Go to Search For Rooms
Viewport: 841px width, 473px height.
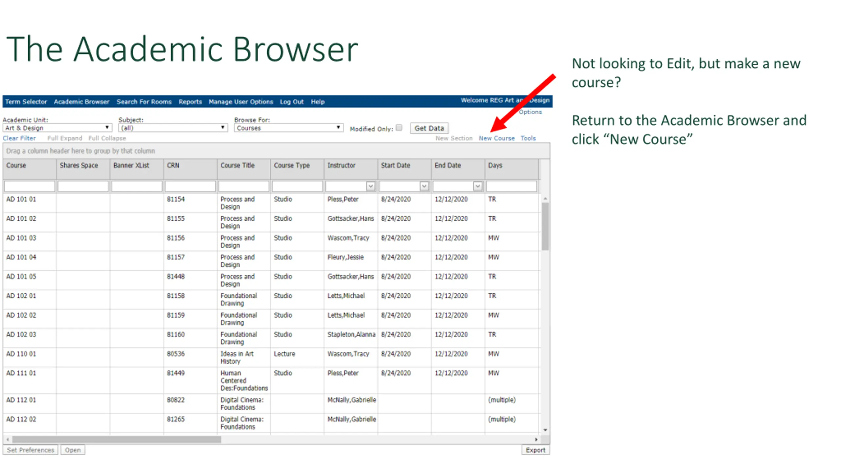click(144, 102)
